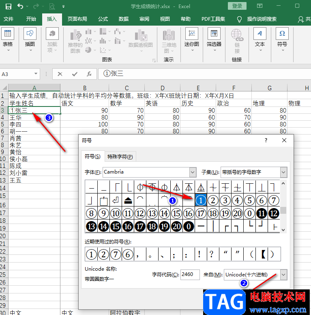Switch to 特殊字符(P) tab in dialog

[120, 157]
